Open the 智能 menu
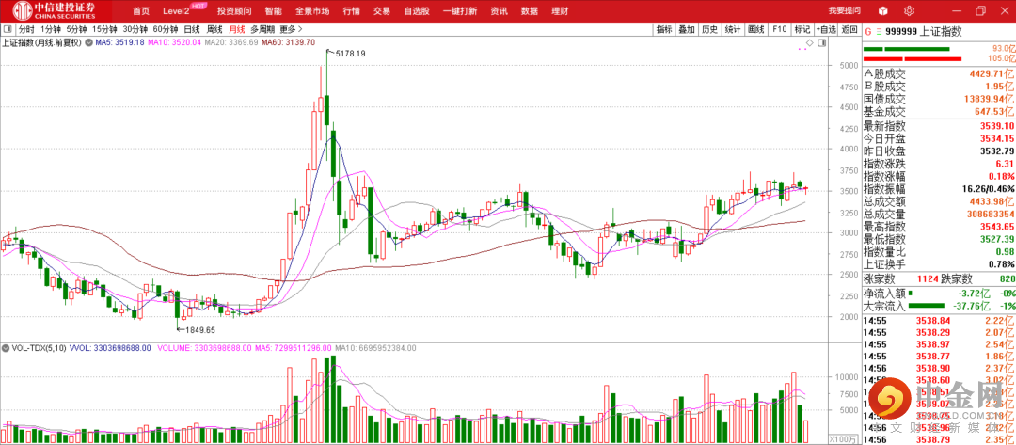Viewport: 1016px width, 445px height. (x=274, y=11)
